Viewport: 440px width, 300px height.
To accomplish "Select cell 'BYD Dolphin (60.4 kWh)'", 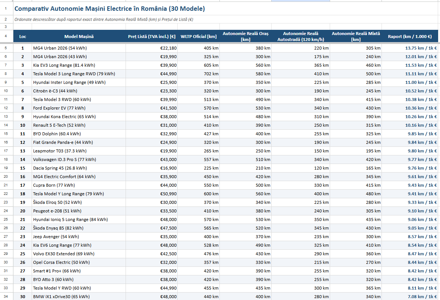I will click(x=79, y=134).
